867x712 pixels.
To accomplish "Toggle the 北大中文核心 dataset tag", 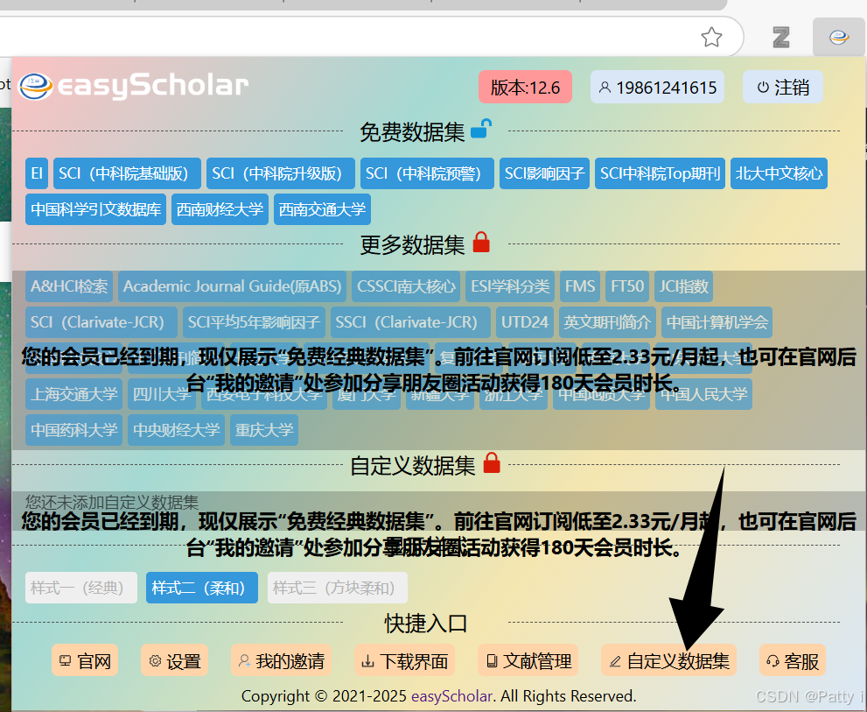I will (780, 173).
